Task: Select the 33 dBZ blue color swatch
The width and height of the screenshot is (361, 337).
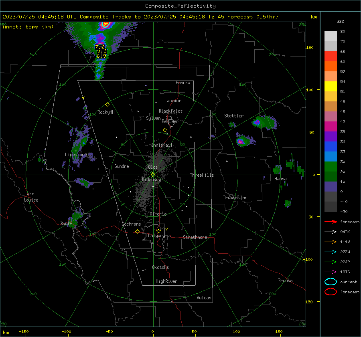Action: (331, 146)
